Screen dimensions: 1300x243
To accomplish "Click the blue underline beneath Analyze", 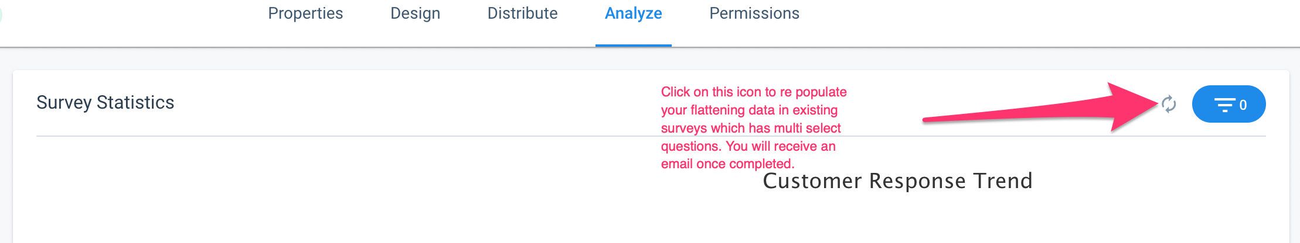I will click(633, 45).
